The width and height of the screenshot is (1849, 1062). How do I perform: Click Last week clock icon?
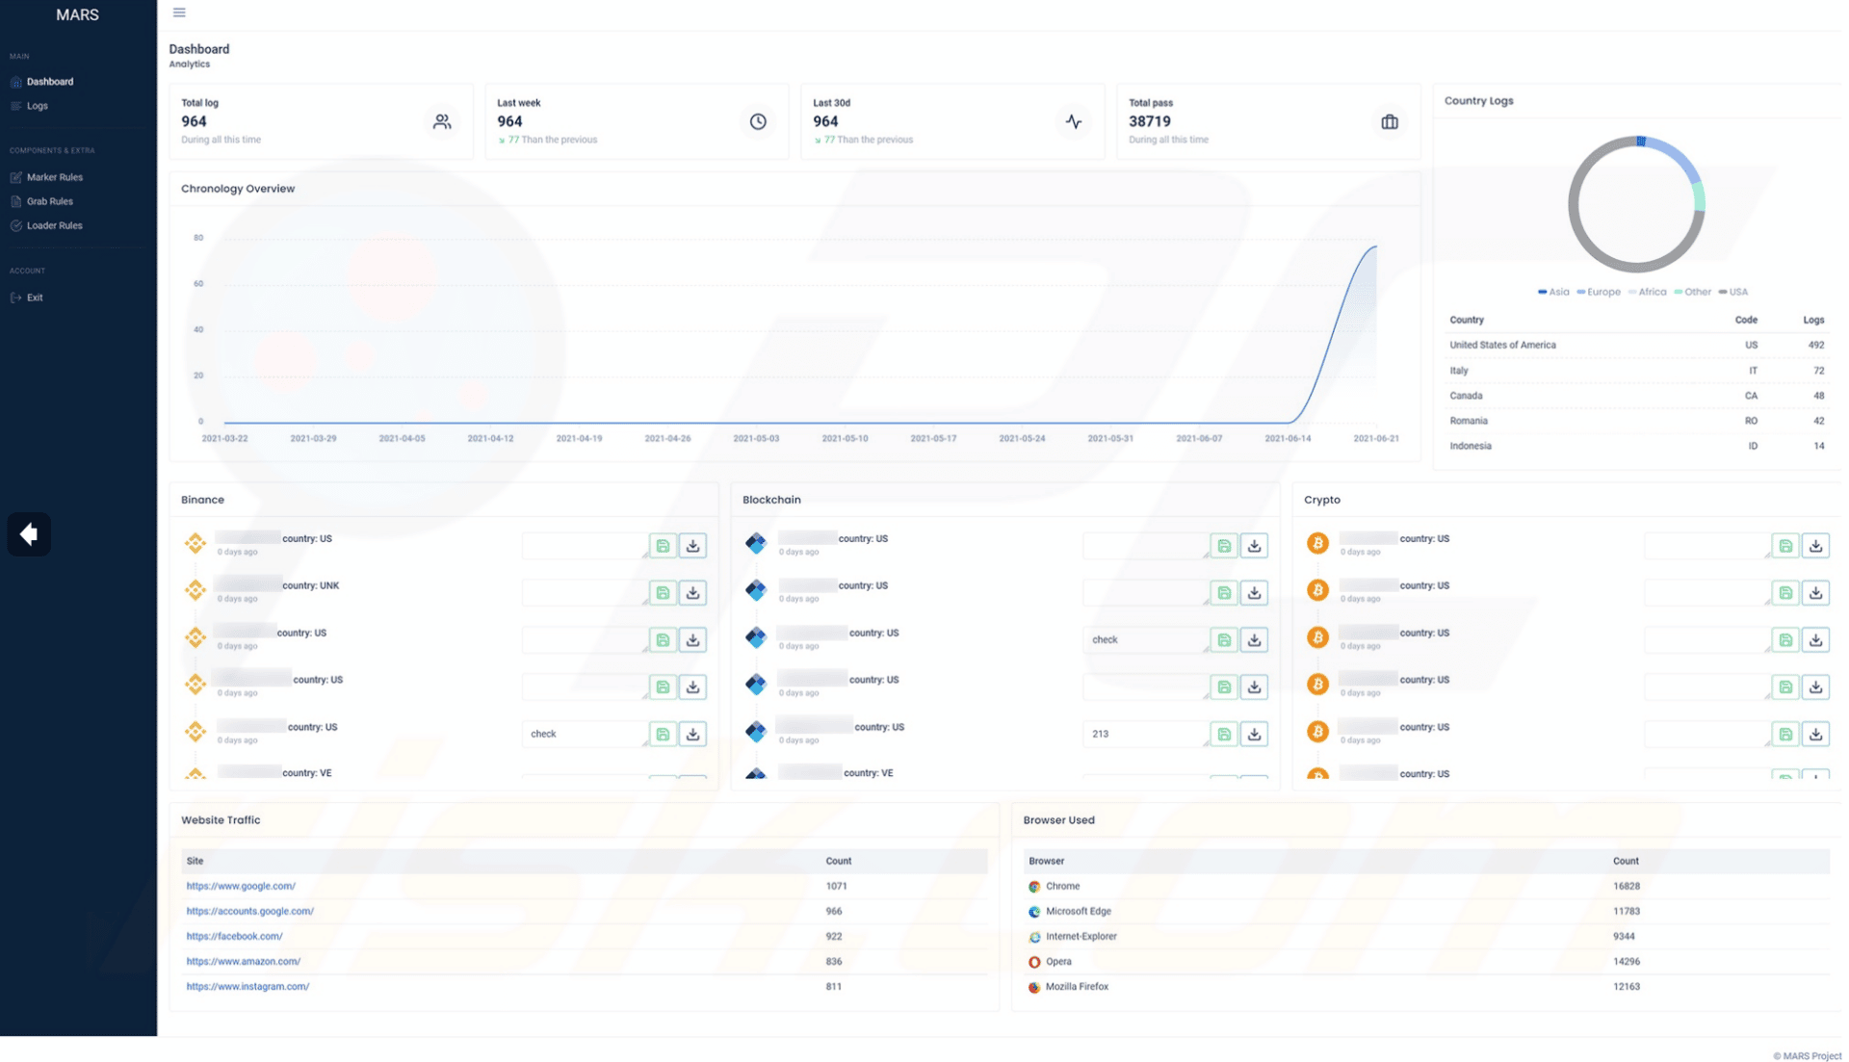[758, 121]
